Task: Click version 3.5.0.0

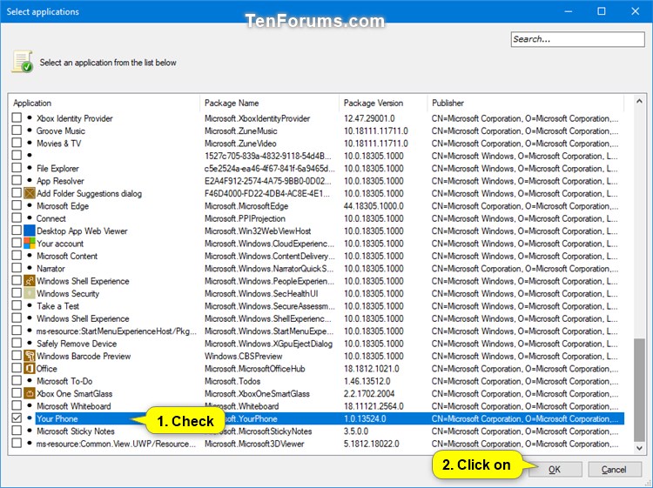Action: pos(356,431)
